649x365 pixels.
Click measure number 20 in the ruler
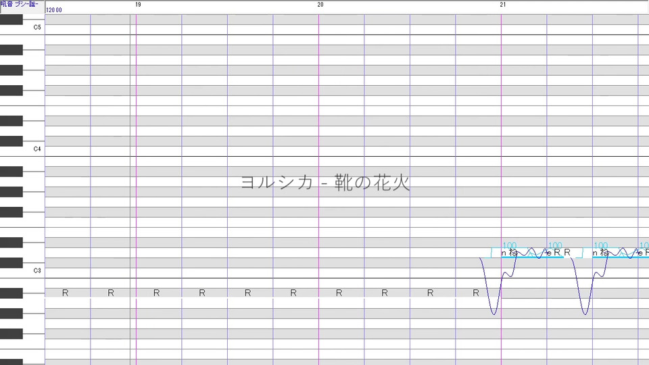(320, 5)
